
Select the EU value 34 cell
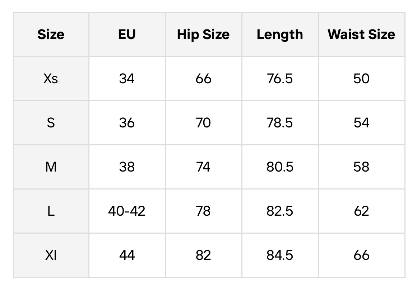127,79
